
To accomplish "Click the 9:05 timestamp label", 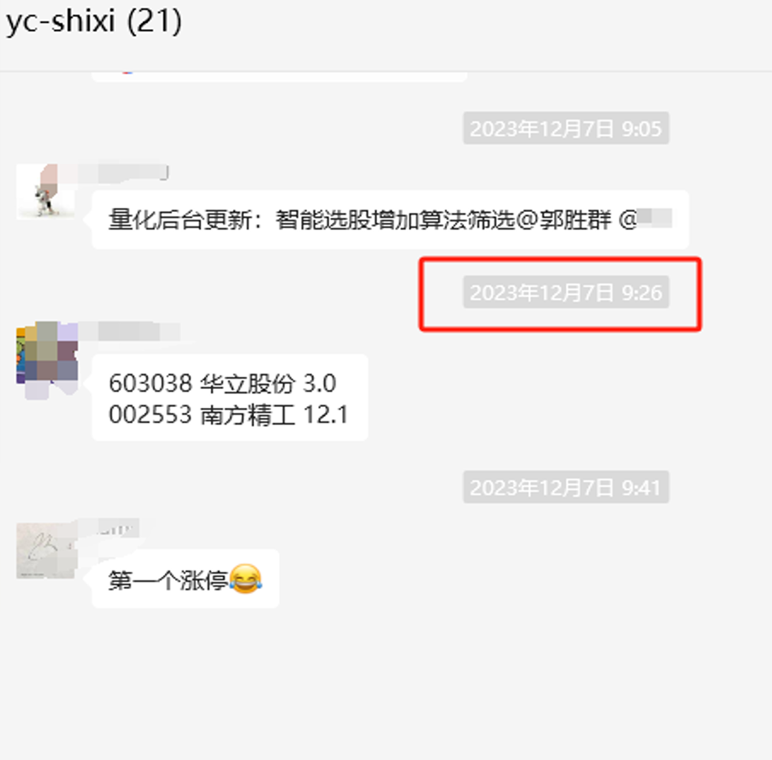I will pyautogui.click(x=566, y=128).
